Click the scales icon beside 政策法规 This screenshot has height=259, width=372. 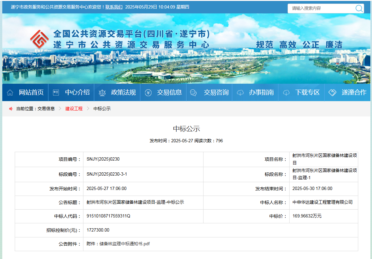pos(102,93)
